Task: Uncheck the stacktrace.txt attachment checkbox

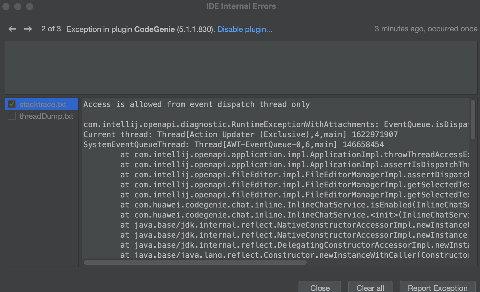Action: pyautogui.click(x=12, y=104)
